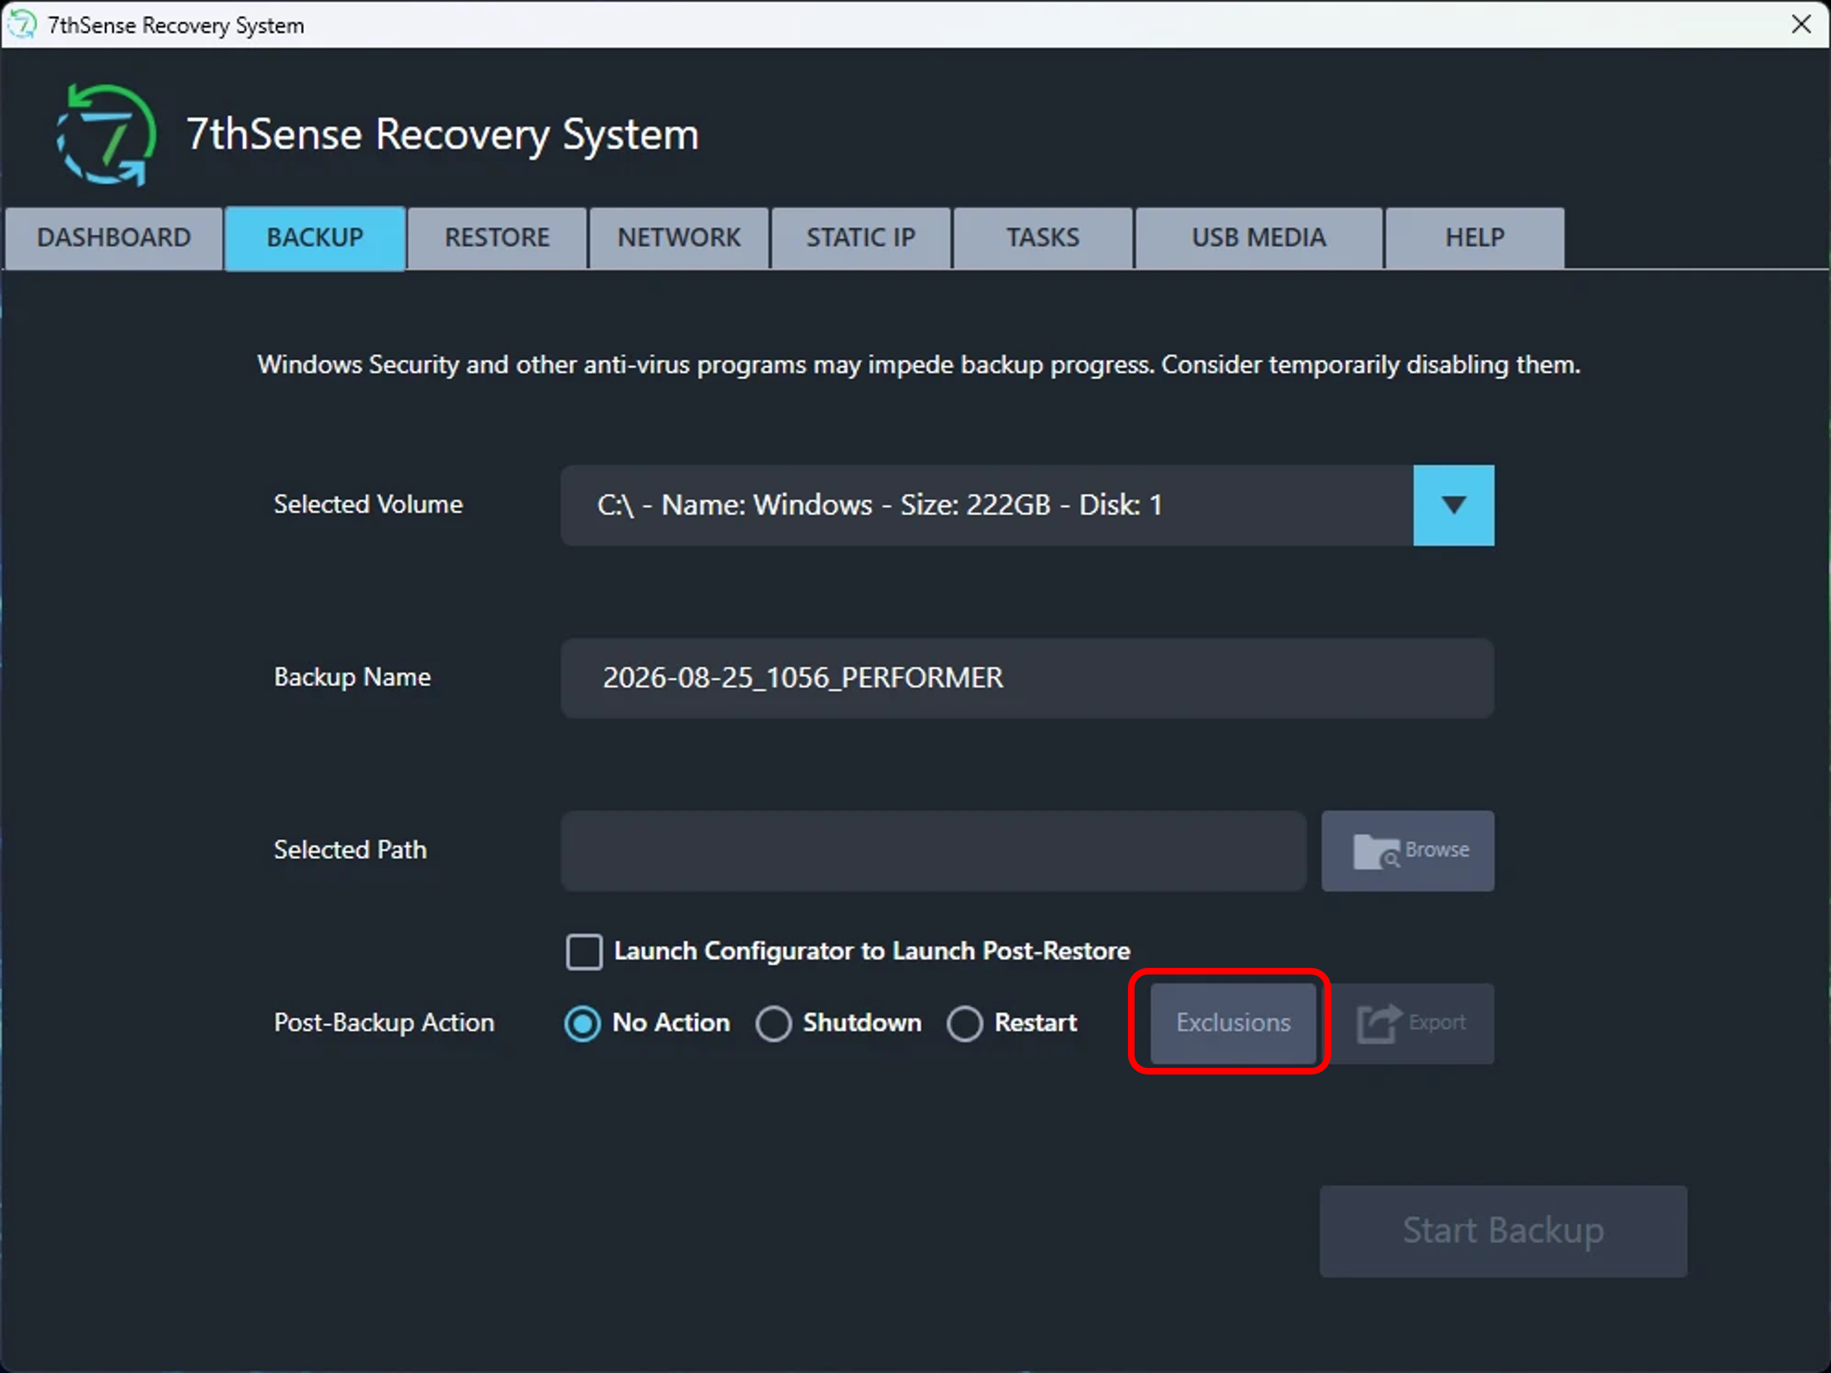Close the 7thSense Recovery System window
Viewport: 1831px width, 1373px height.
click(x=1801, y=24)
